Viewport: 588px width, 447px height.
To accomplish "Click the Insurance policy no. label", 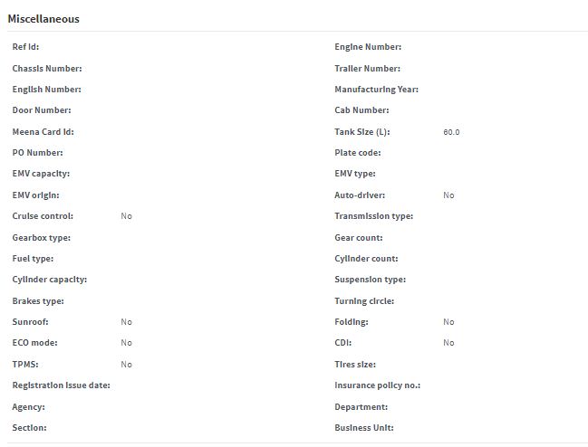I will 378,385.
